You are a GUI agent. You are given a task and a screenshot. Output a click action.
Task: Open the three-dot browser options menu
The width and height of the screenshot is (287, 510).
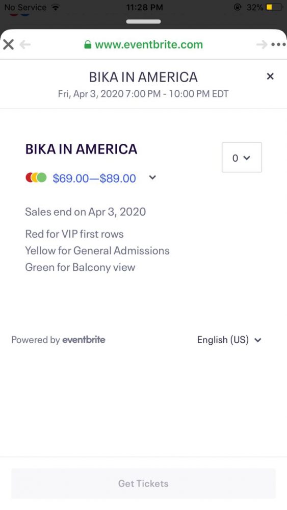click(x=278, y=44)
